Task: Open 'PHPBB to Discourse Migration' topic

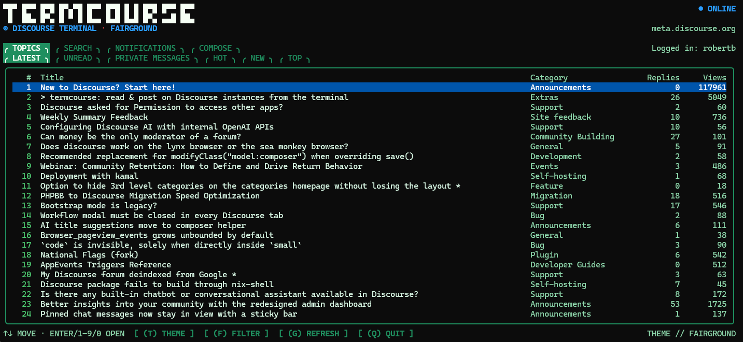Action: [369, 196]
